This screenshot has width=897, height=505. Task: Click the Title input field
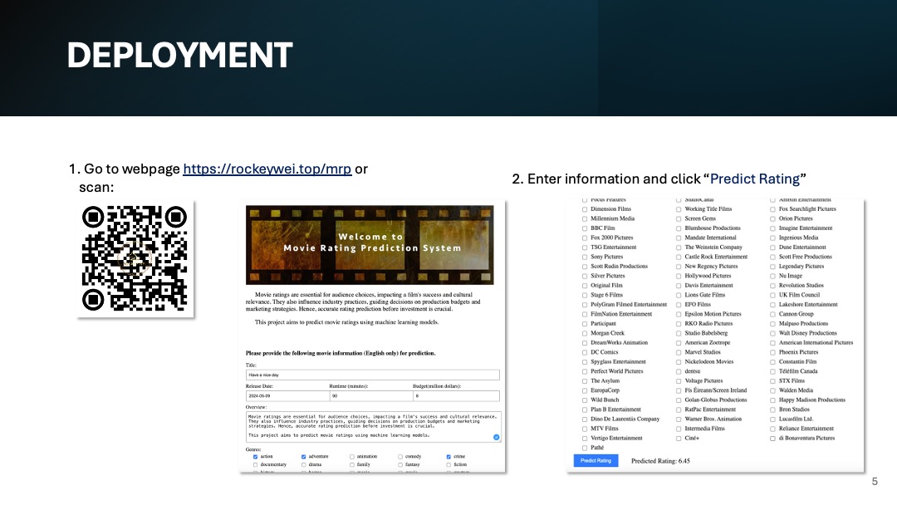click(372, 375)
